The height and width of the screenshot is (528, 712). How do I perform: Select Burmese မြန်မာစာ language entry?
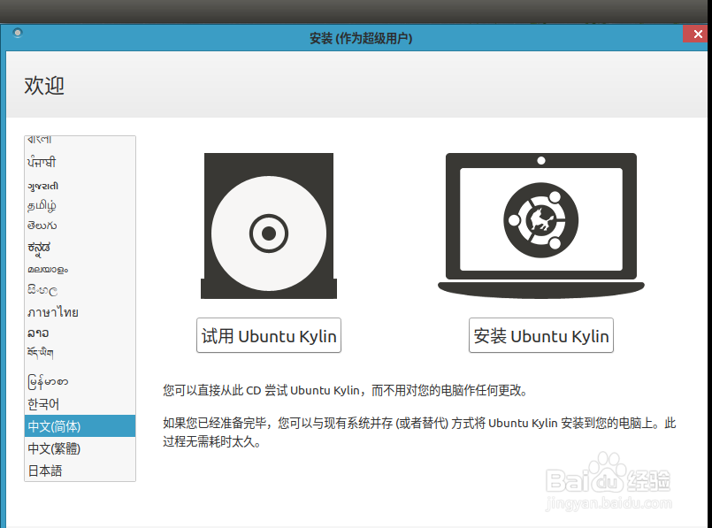80,381
